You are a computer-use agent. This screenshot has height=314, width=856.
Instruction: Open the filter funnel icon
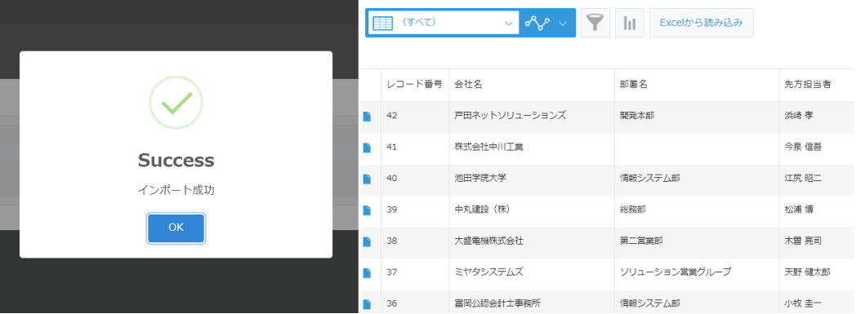pyautogui.click(x=595, y=23)
